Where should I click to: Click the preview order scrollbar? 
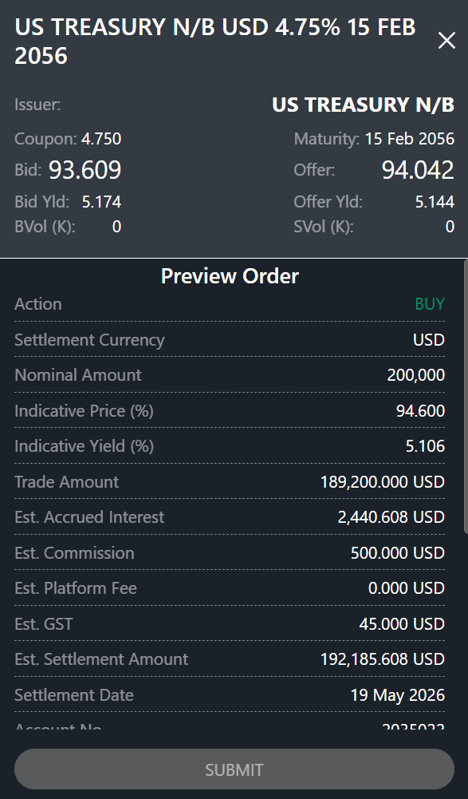pyautogui.click(x=465, y=398)
